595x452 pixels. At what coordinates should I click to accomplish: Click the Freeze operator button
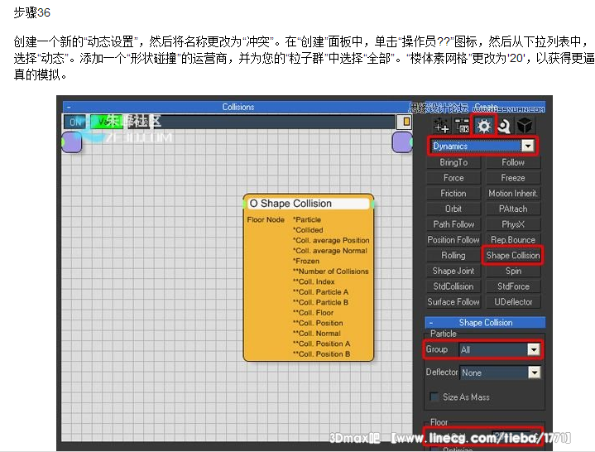[513, 178]
